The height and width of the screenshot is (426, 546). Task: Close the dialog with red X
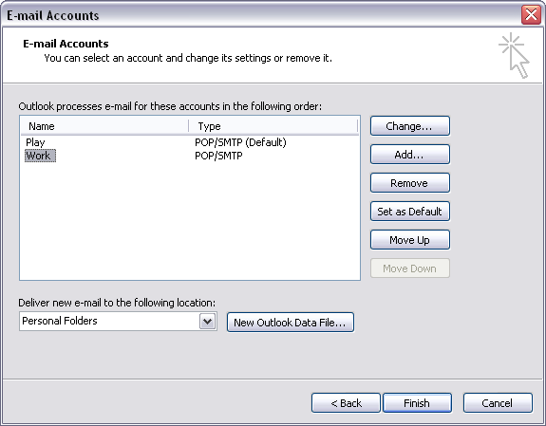point(531,15)
